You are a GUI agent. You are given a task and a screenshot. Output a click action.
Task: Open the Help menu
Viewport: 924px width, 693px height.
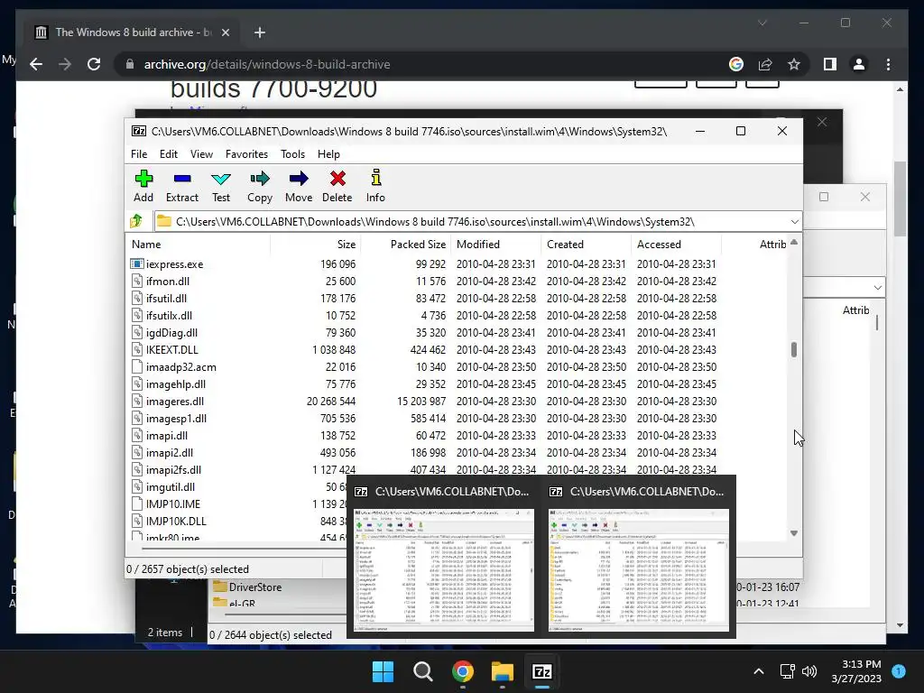point(328,153)
